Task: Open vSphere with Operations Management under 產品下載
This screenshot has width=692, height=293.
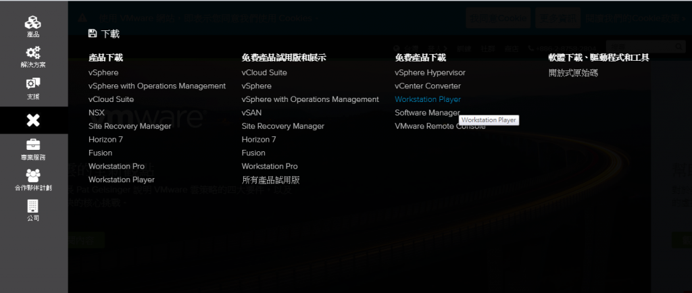Action: [157, 86]
